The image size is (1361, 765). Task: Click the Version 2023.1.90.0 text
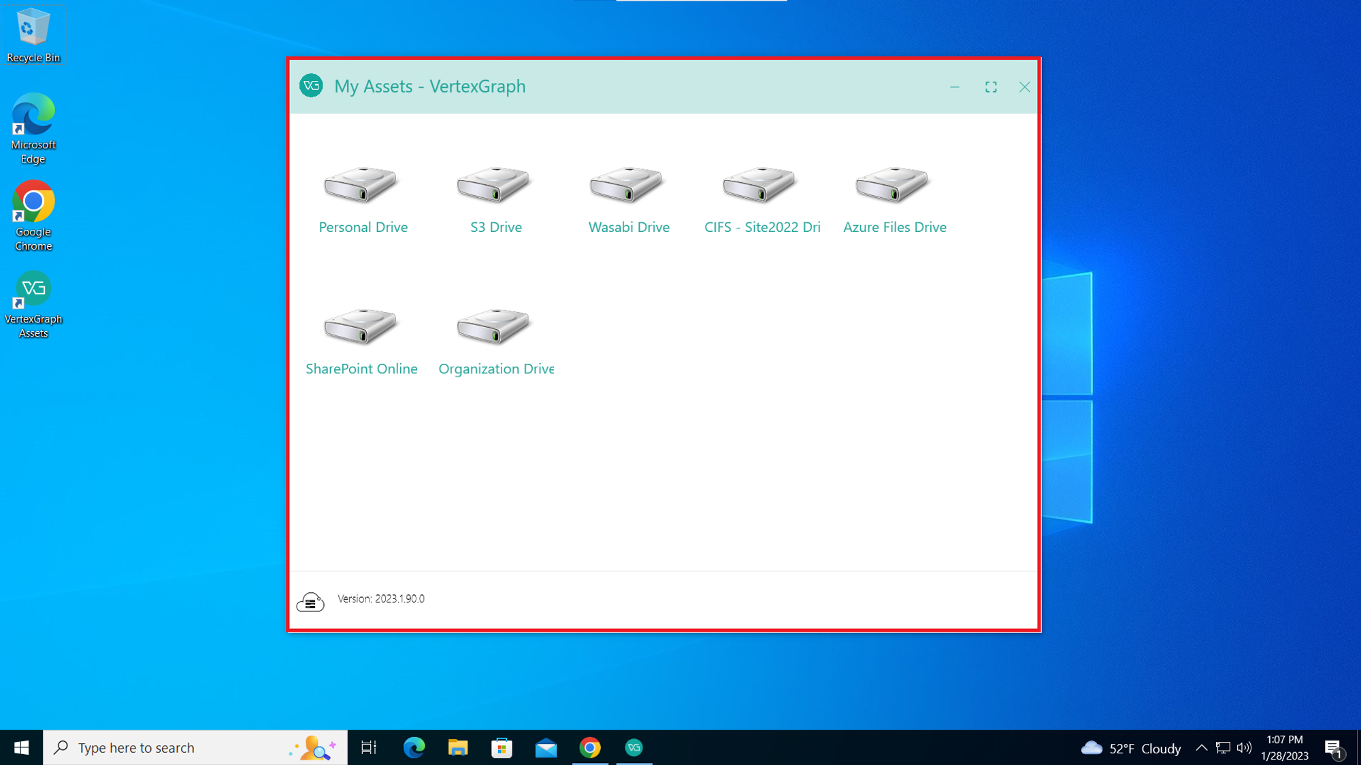[380, 599]
